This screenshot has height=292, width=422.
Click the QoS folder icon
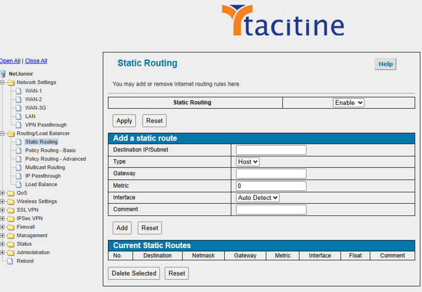[11, 193]
